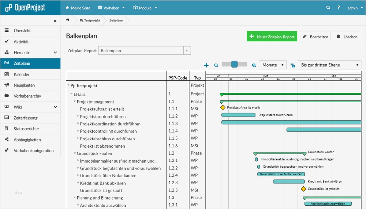Expand the Projektstart durchführen work package
366x209 pixels.
[x=78, y=116]
